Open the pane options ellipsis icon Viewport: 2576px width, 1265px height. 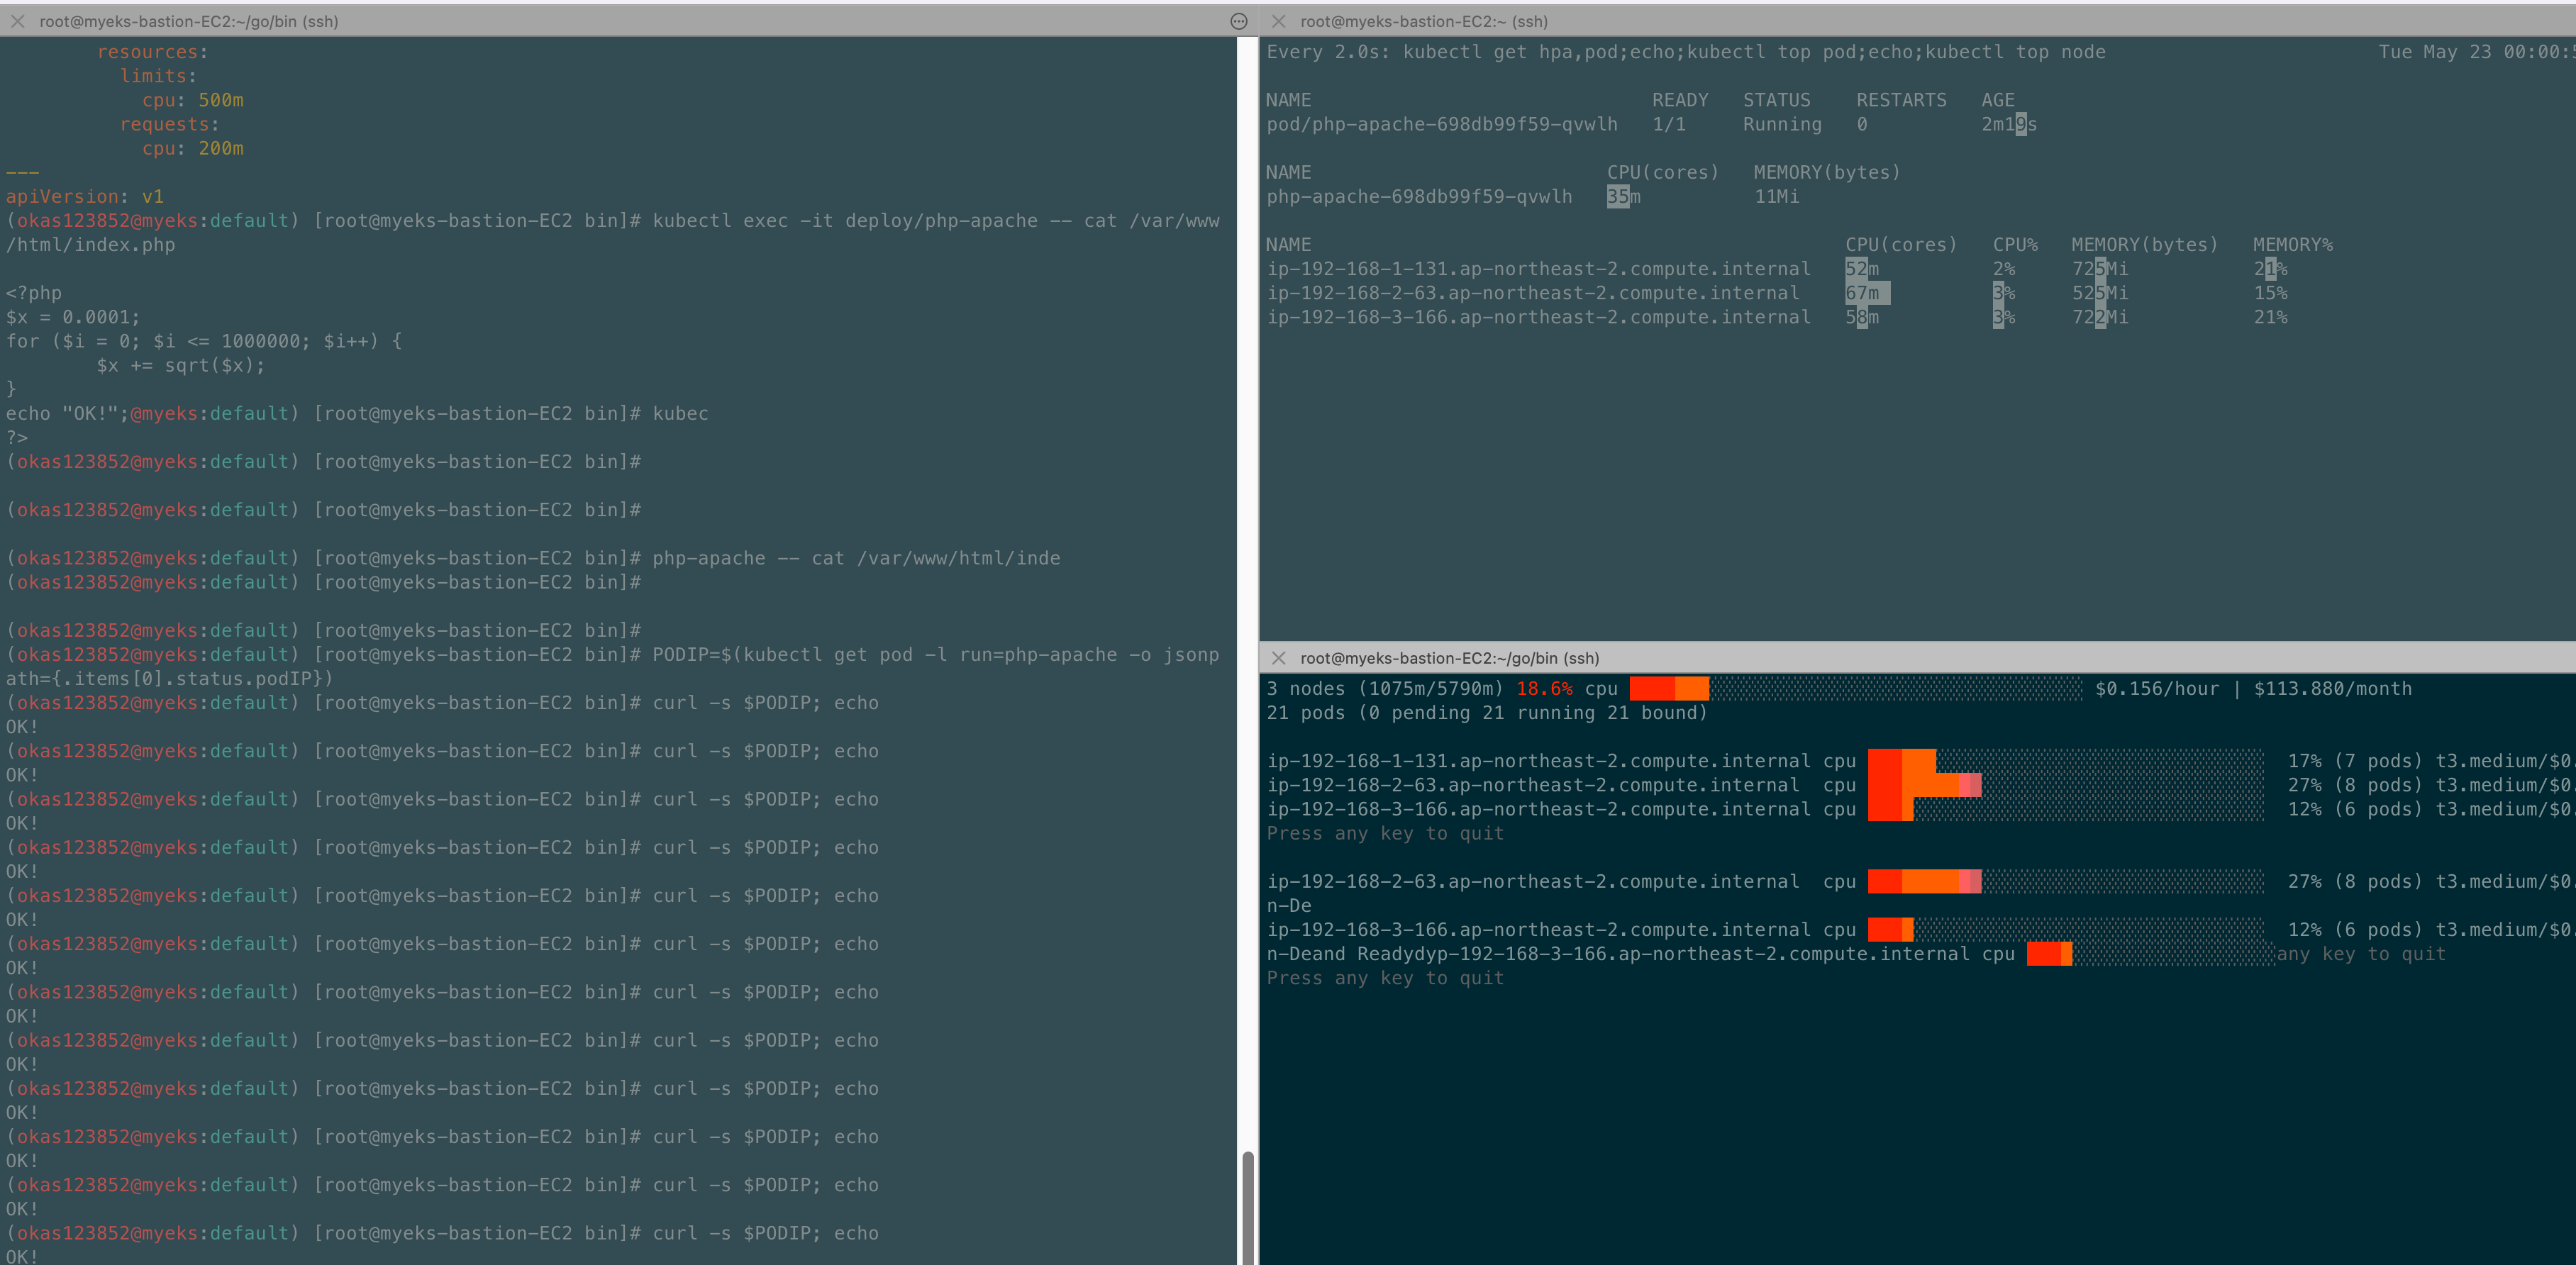click(x=1238, y=21)
